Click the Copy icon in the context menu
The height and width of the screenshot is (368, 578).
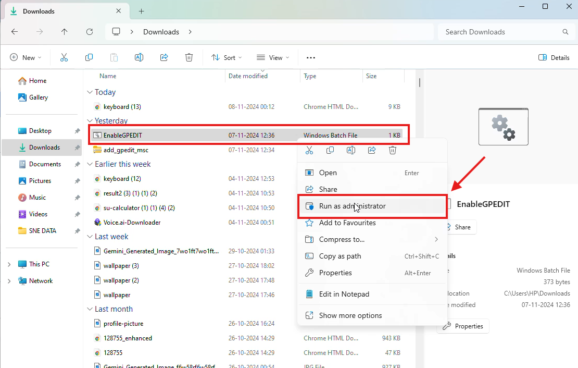(x=330, y=150)
